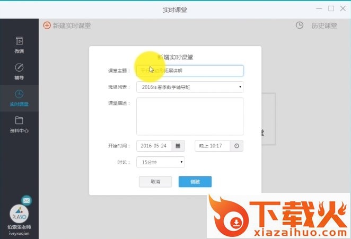Screen dimensions: 351x239
Task: Click the 课堂描述 description text area
Action: (189, 116)
